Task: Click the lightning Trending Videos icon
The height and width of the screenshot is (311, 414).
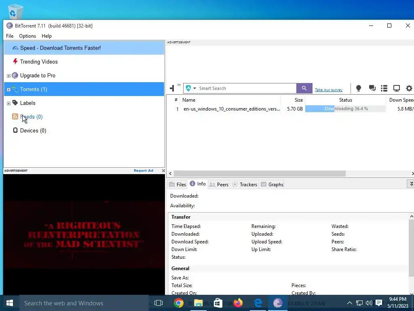Action: click(15, 62)
